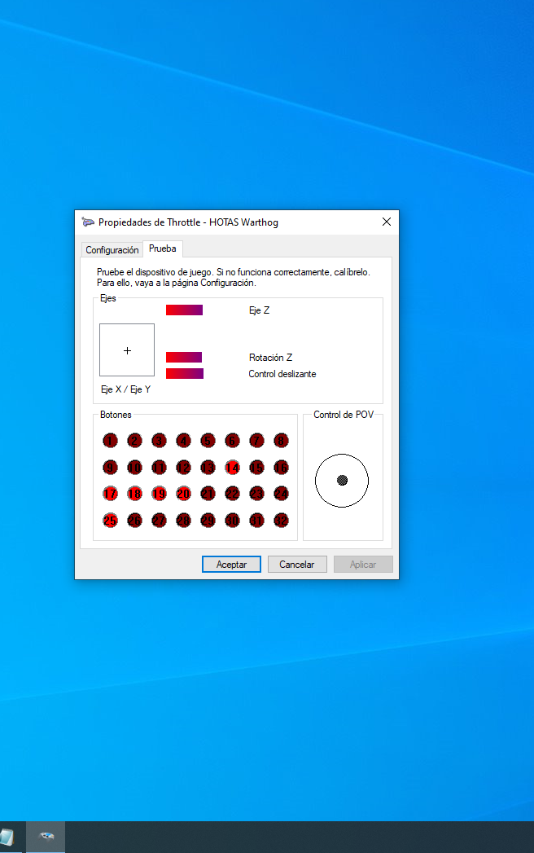Screen dimensions: 534x853
Task: Click the lit button indicator 19
Action: point(160,494)
